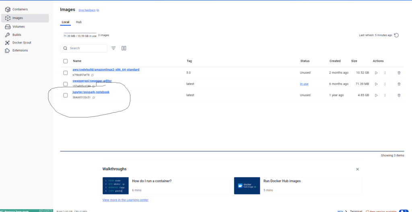Open Docker Scout via its icon
412x212 pixels.
coord(8,43)
